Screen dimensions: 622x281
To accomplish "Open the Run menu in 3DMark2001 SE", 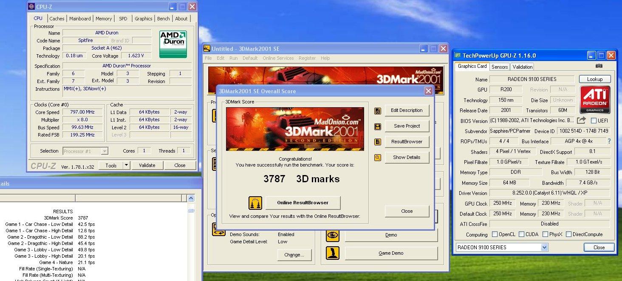I will point(234,58).
